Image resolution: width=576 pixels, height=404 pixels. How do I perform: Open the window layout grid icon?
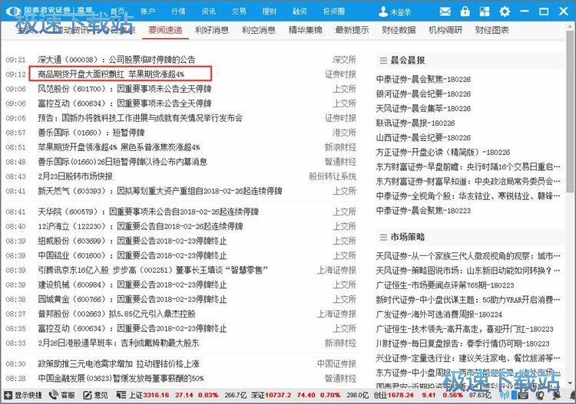click(x=485, y=11)
